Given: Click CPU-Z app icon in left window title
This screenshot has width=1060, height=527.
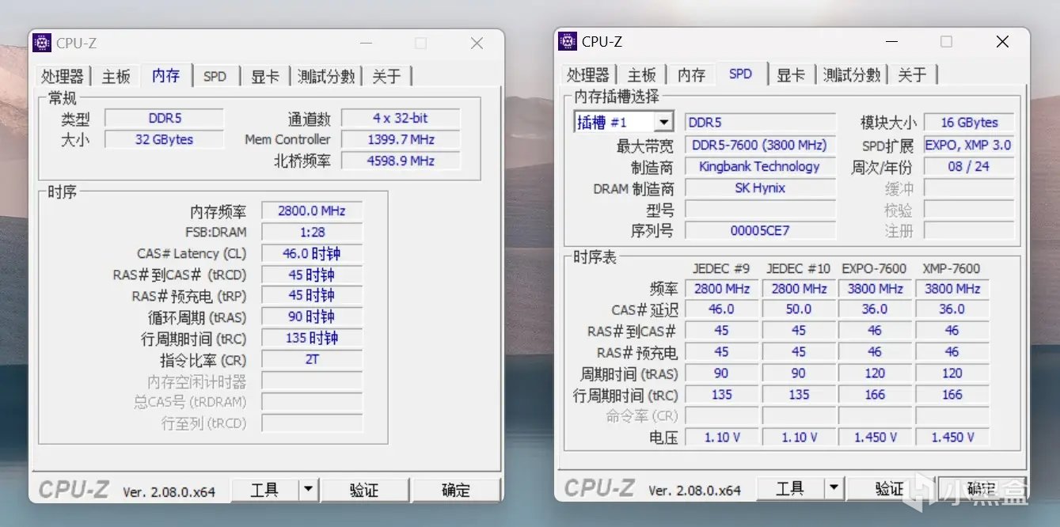Looking at the screenshot, I should pyautogui.click(x=42, y=43).
